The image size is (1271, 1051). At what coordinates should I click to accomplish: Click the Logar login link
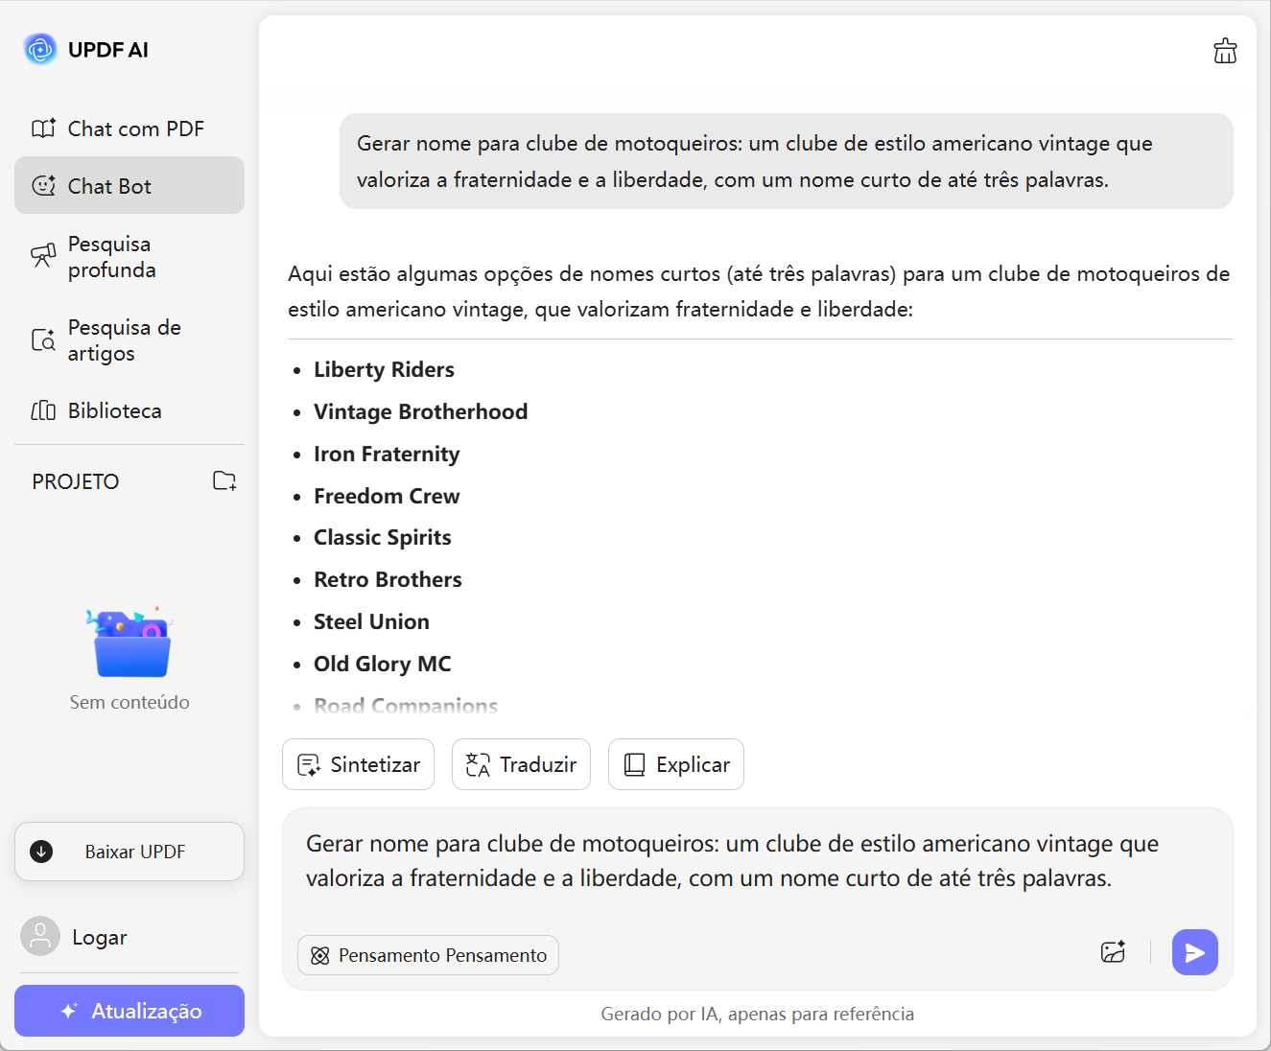(100, 938)
